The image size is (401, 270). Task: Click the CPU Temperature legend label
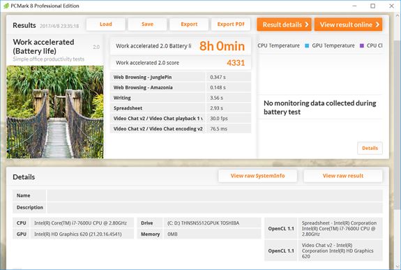click(278, 45)
